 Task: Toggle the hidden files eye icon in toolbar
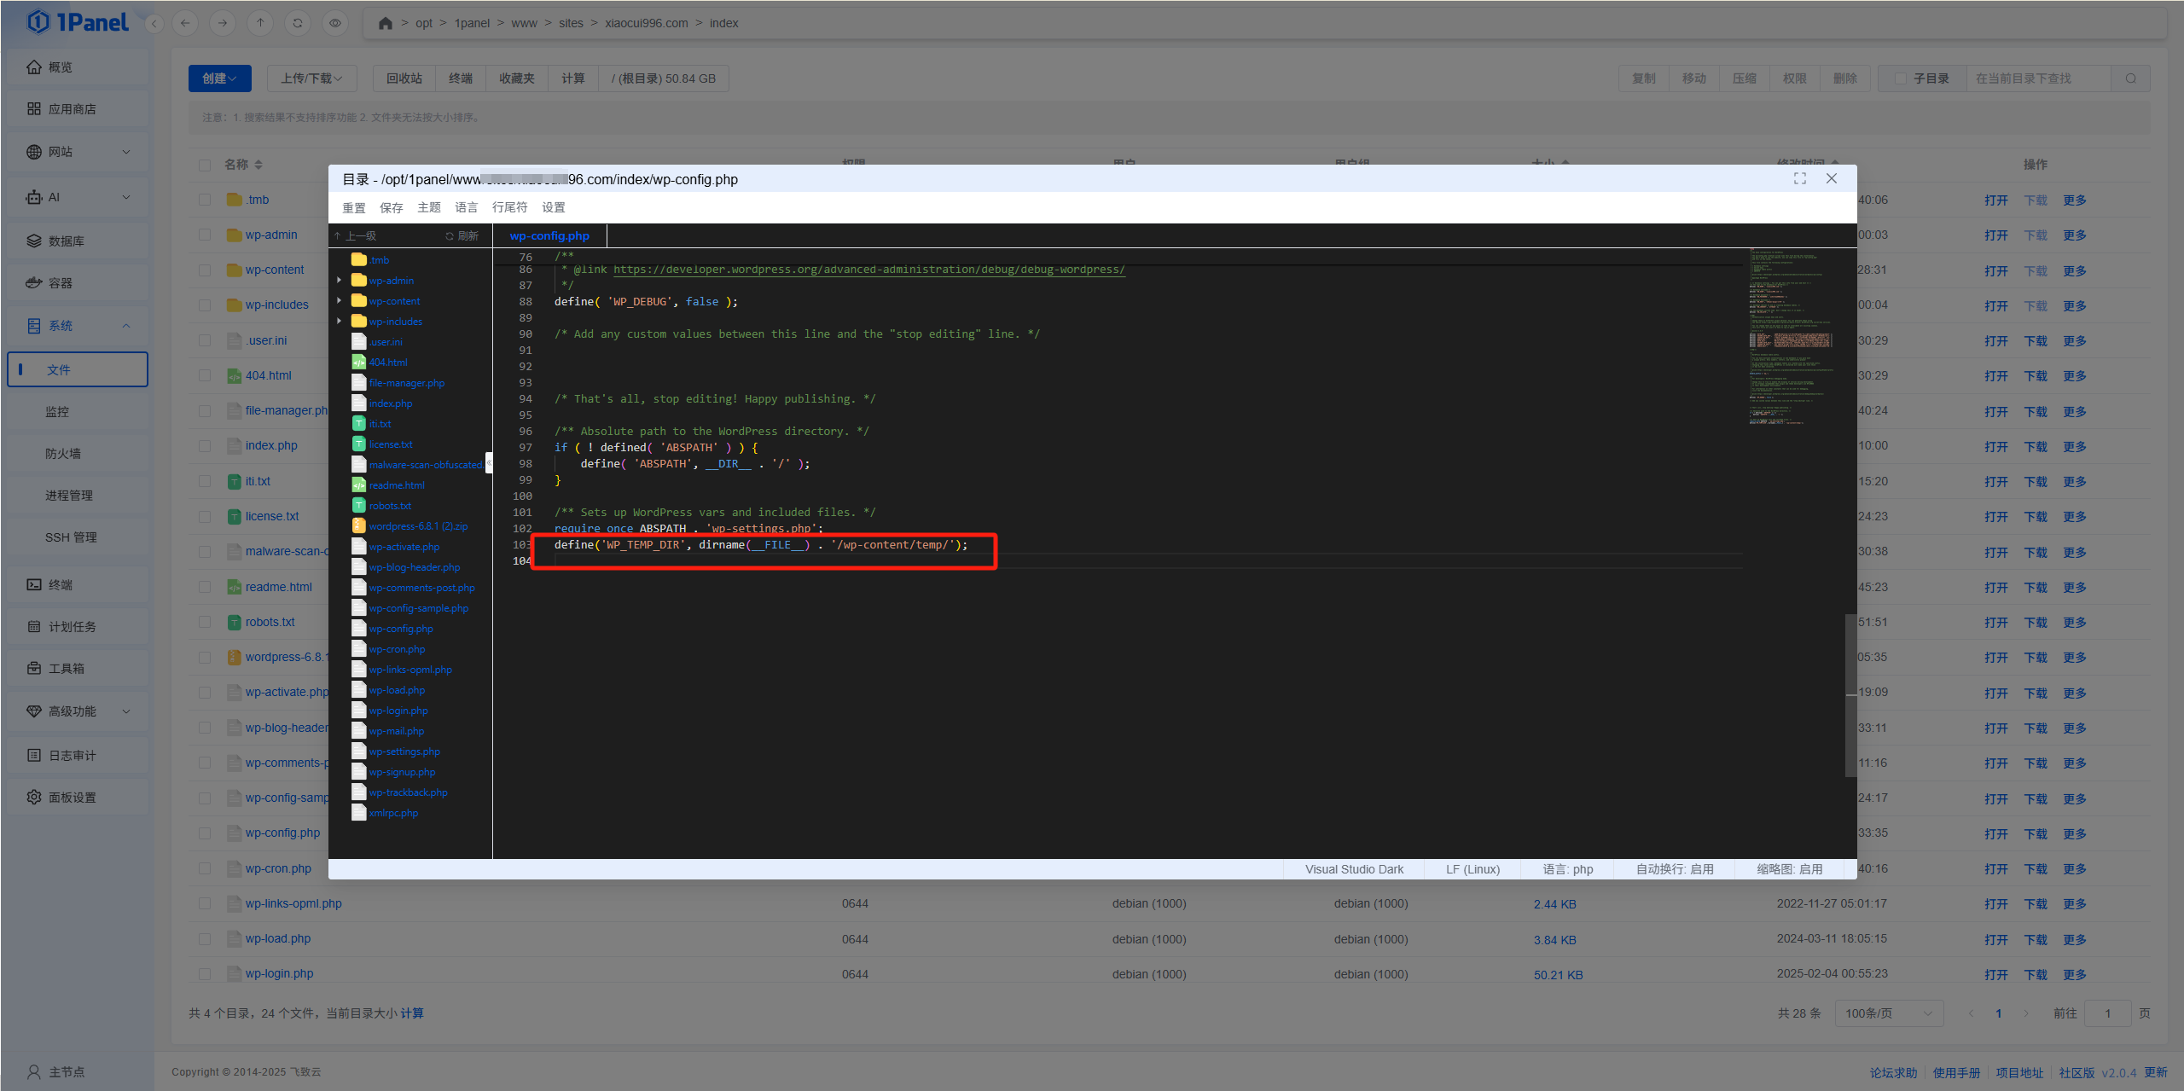pyautogui.click(x=334, y=23)
